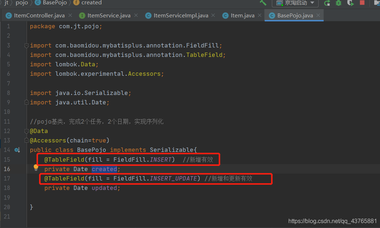380x228 pixels.
Task: Close the Item.java tab
Action: [x=260, y=15]
